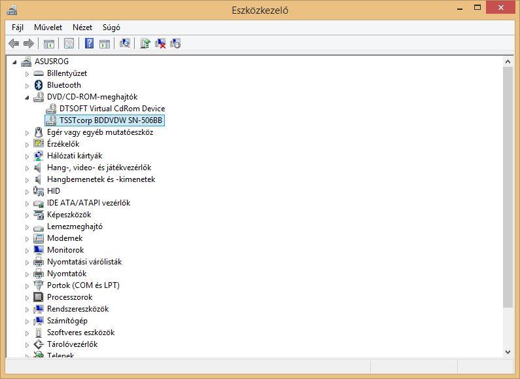The image size is (520, 379).
Task: Maximize the Eszközkezelő window
Action: pyautogui.click(x=477, y=7)
